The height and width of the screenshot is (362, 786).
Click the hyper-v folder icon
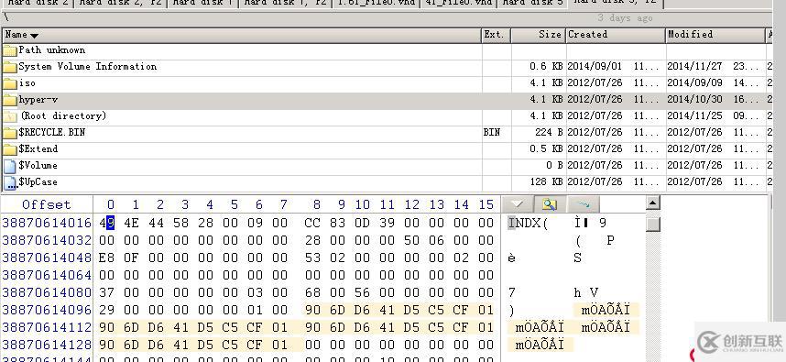point(10,100)
